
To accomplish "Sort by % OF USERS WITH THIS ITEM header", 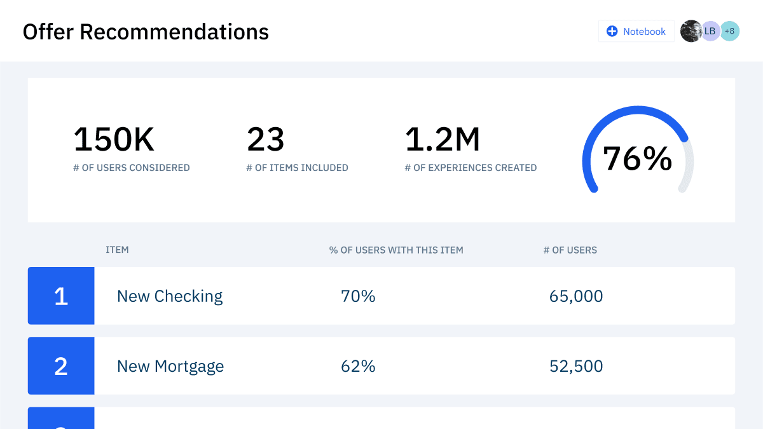I will coord(396,250).
